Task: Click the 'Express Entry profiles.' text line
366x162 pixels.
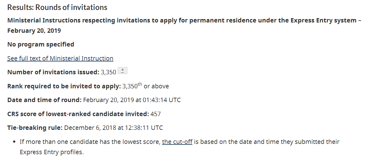Action: [52, 152]
